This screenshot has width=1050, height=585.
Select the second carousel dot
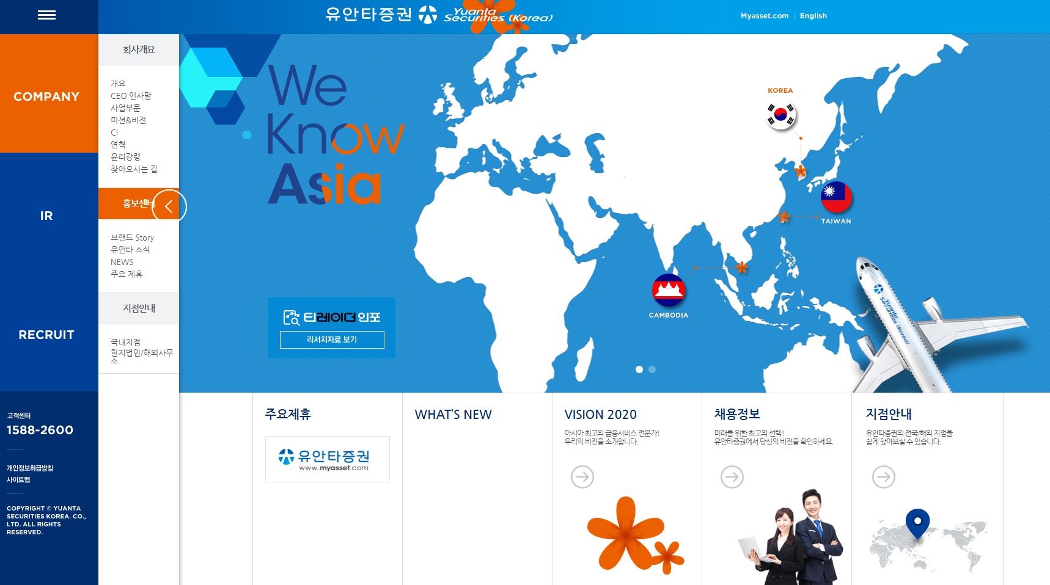coord(652,369)
